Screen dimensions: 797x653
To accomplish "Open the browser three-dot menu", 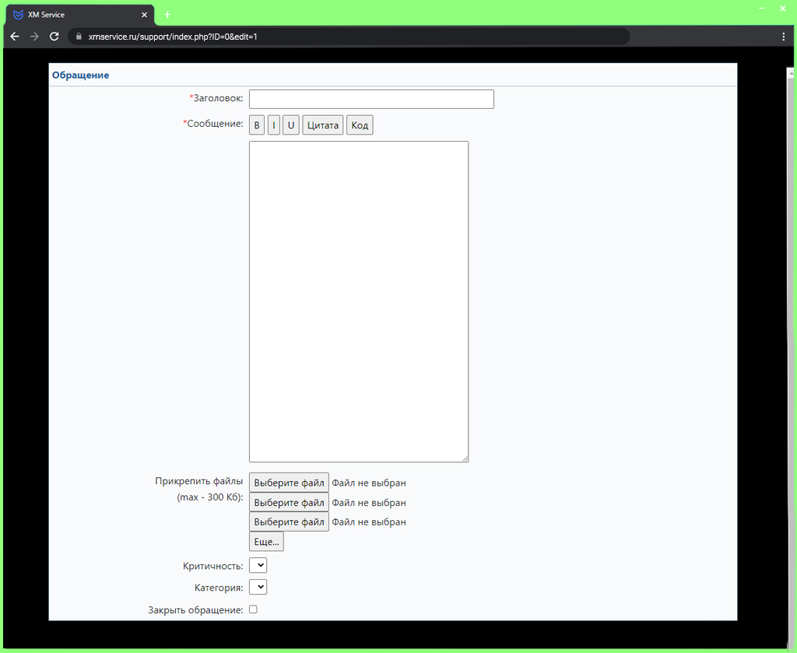I will (x=783, y=37).
